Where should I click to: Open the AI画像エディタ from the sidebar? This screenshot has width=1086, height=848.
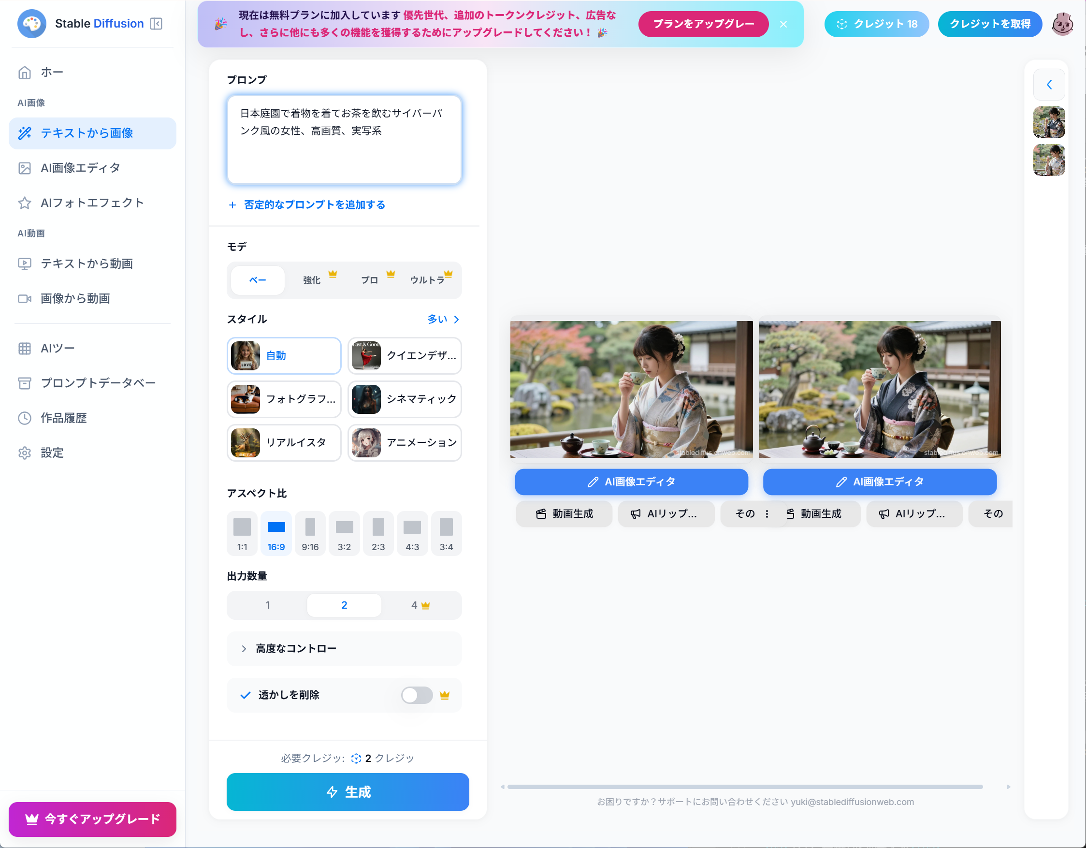point(80,168)
